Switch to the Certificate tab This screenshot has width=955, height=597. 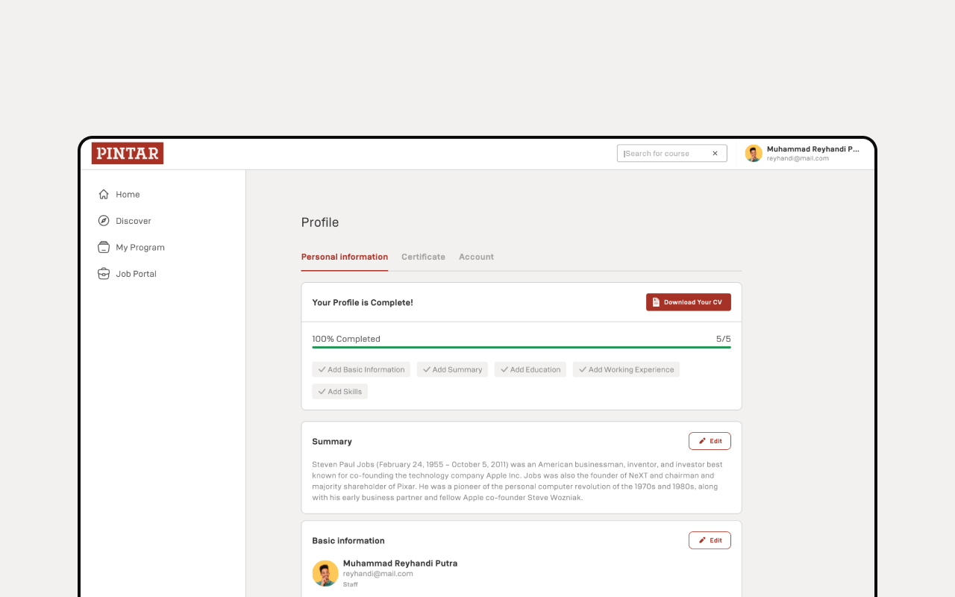tap(423, 257)
